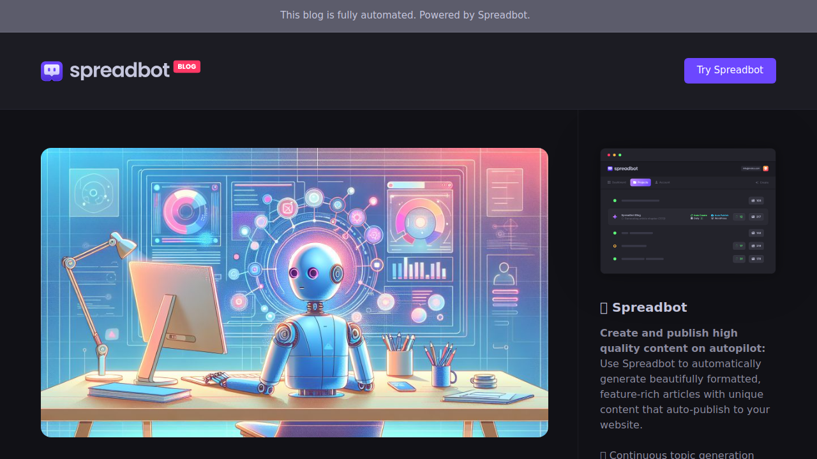This screenshot has width=817, height=459.
Task: Click the "Continuous topic generation" line
Action: [677, 455]
